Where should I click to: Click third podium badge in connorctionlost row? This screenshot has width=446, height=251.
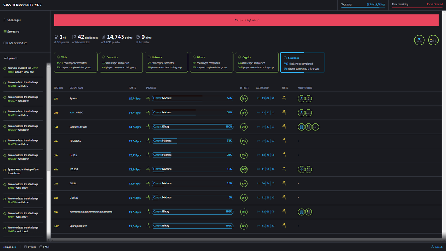tap(316, 127)
